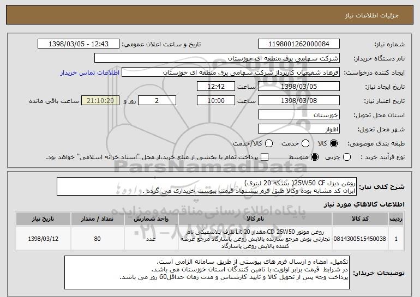The image size is (420, 297).
Task: Select the item code 0814300515450038 cell
Action: (360, 239)
